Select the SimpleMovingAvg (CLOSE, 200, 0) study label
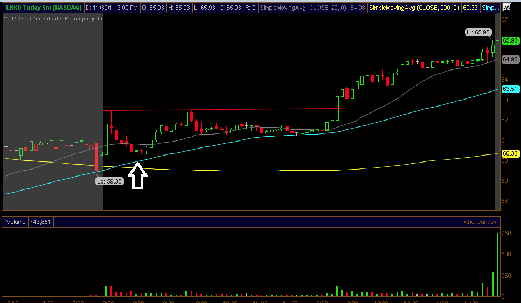521x303 pixels. 414,9
